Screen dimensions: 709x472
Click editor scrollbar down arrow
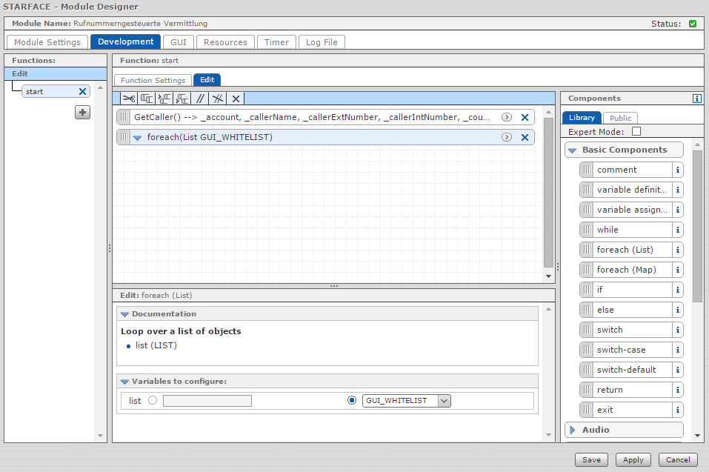click(548, 276)
